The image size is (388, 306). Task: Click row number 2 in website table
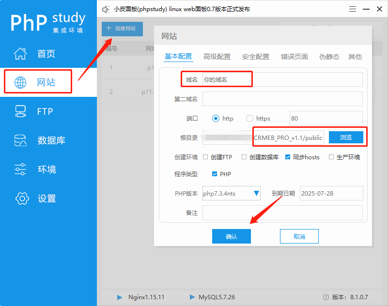click(x=111, y=92)
